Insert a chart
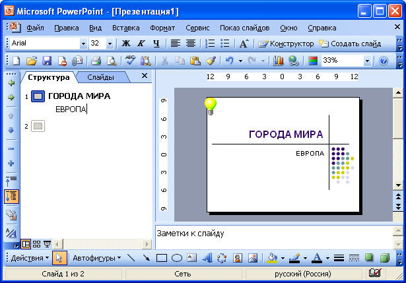Image resolution: width=406 pixels, height=283 pixels. tap(278, 61)
